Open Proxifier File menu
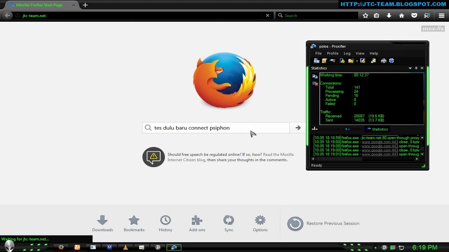Screen dimensions: 449x252 pos(319,53)
